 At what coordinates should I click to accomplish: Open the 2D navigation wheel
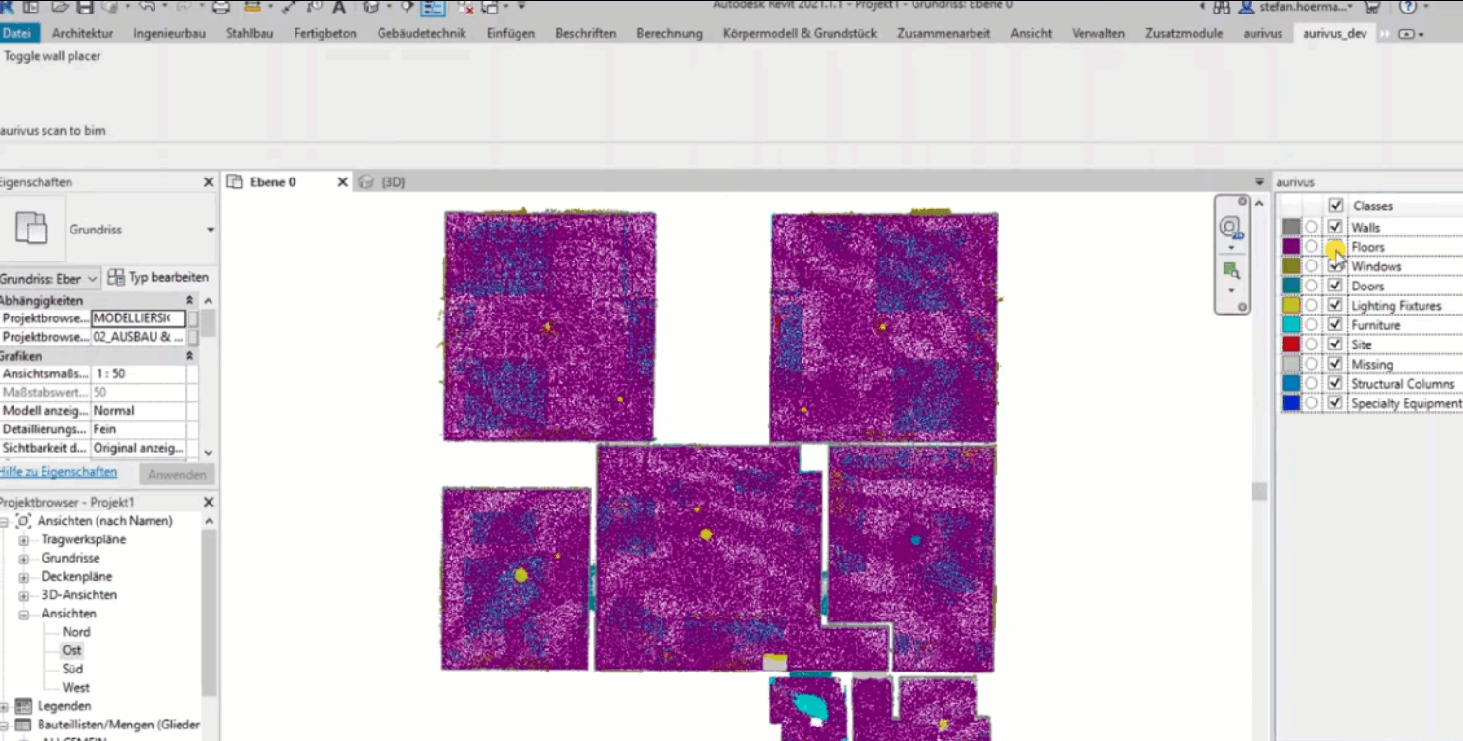coord(1229,228)
